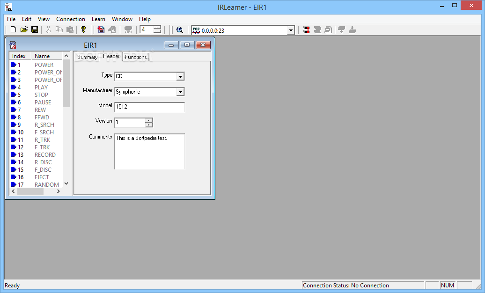
Task: Click the grayed upload arrow icon
Action: click(x=341, y=29)
